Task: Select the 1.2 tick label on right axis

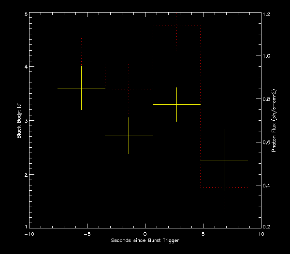Action: click(267, 15)
